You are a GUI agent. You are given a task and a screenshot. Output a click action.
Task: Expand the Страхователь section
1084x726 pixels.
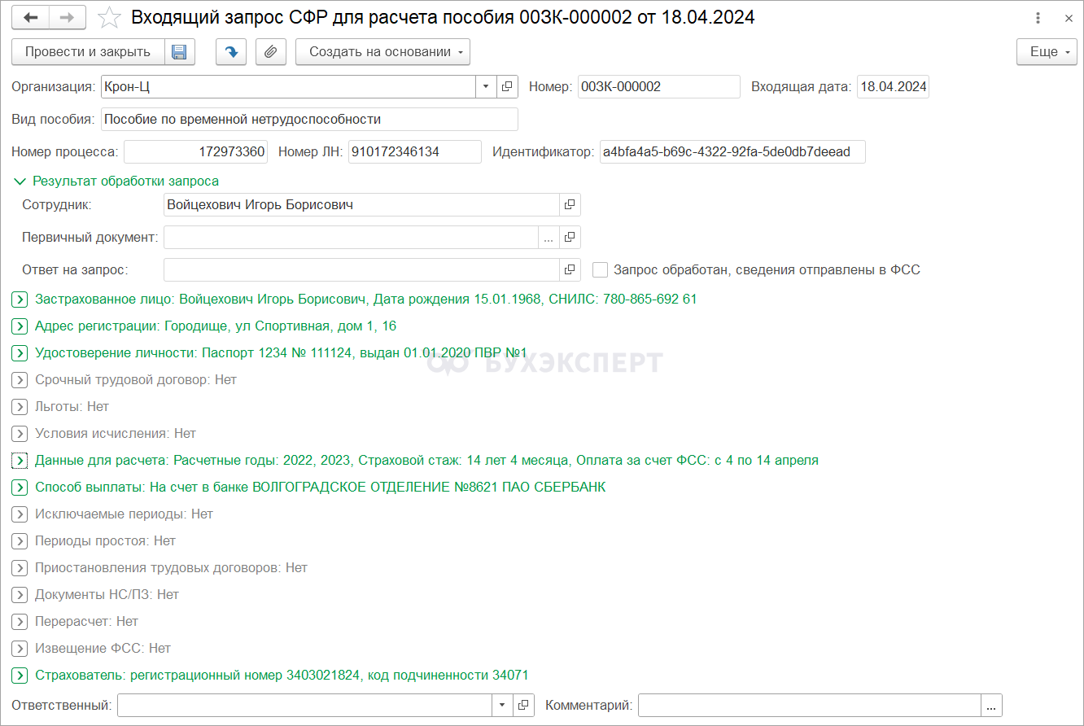tap(20, 676)
